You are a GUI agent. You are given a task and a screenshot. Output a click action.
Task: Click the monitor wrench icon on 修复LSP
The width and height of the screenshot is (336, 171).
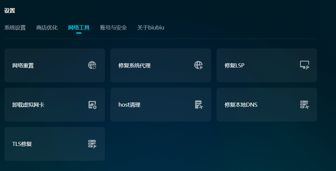click(305, 65)
